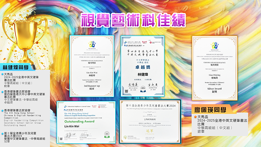
Task: Click the green ribbon seal on Outstanding Award certificate
Action: tap(107, 135)
